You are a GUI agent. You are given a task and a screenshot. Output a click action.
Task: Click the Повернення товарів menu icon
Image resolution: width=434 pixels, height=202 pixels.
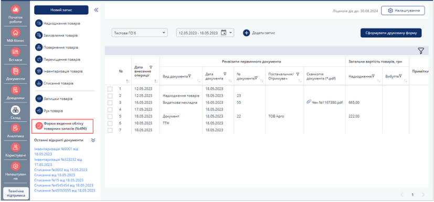pos(38,47)
